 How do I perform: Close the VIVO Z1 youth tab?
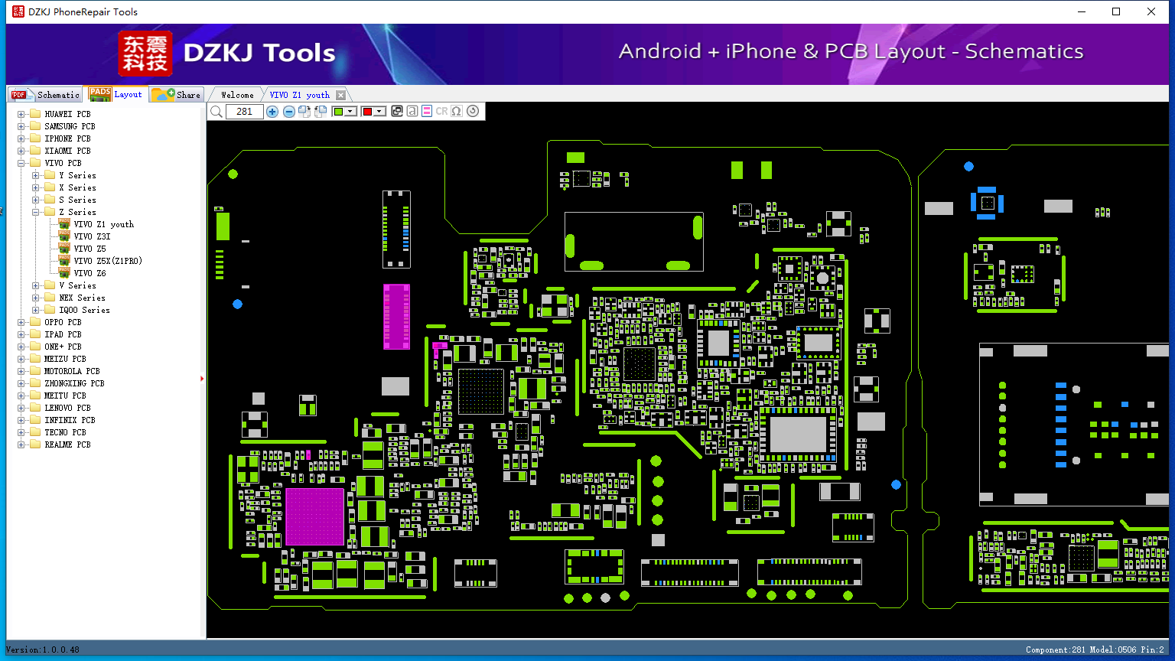coord(340,95)
